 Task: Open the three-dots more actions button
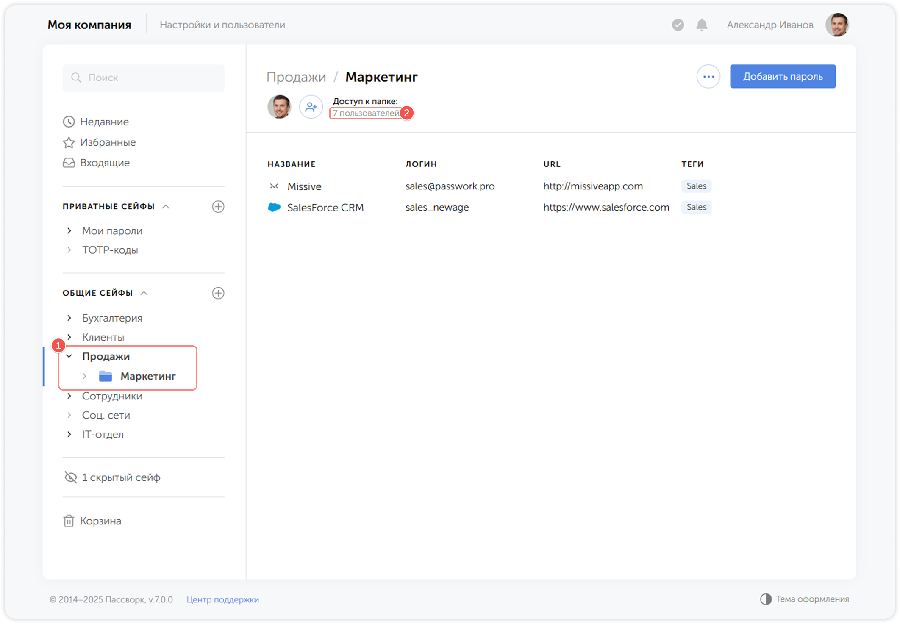point(708,77)
